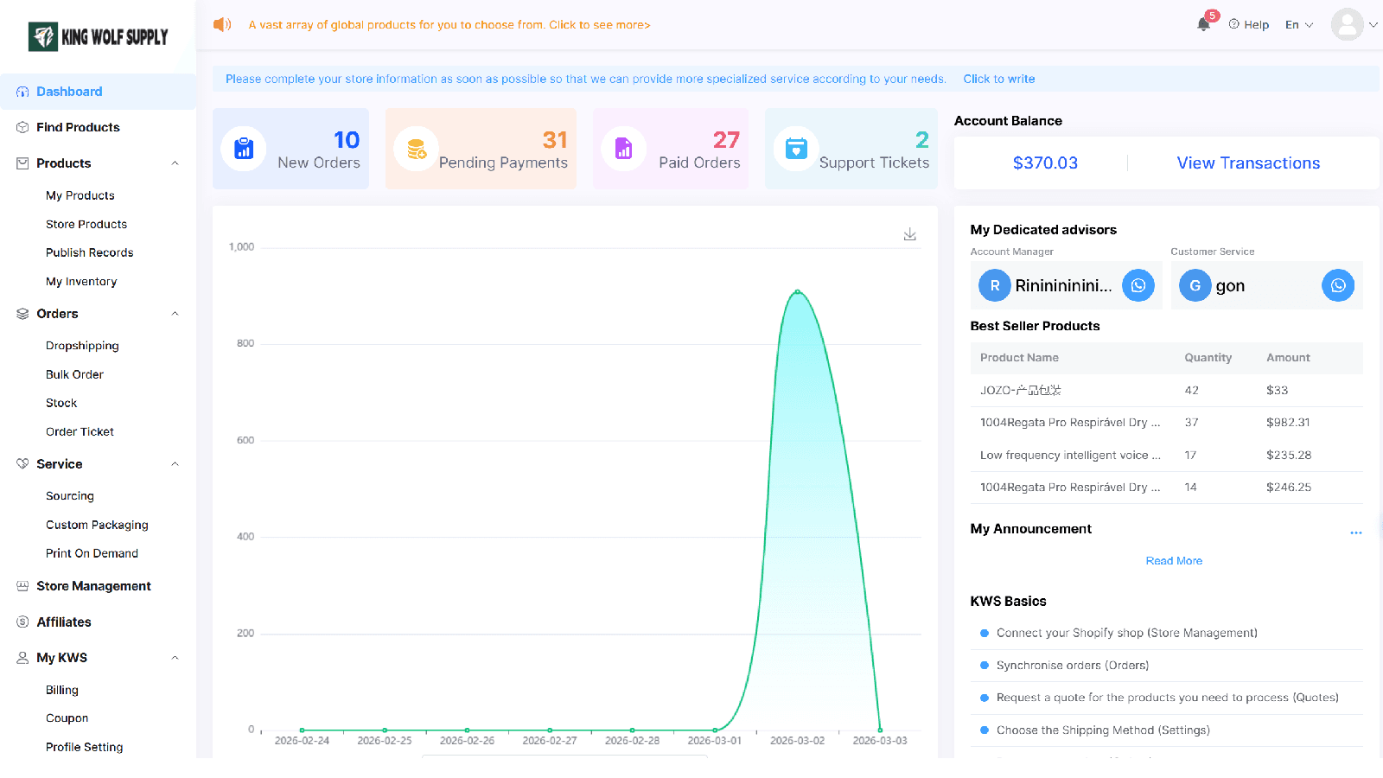Open the New Orders clipboard icon card
This screenshot has height=778, width=1383.
pyautogui.click(x=244, y=149)
